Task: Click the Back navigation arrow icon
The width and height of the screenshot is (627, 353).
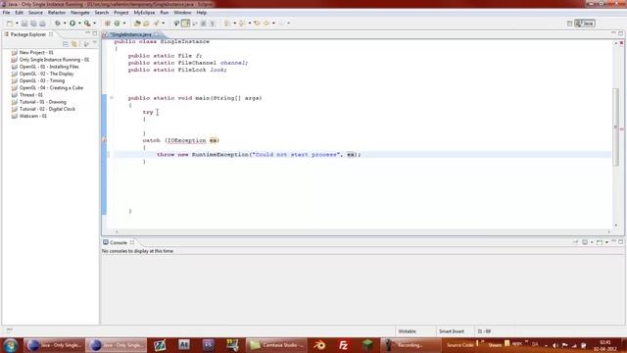Action: (266, 24)
